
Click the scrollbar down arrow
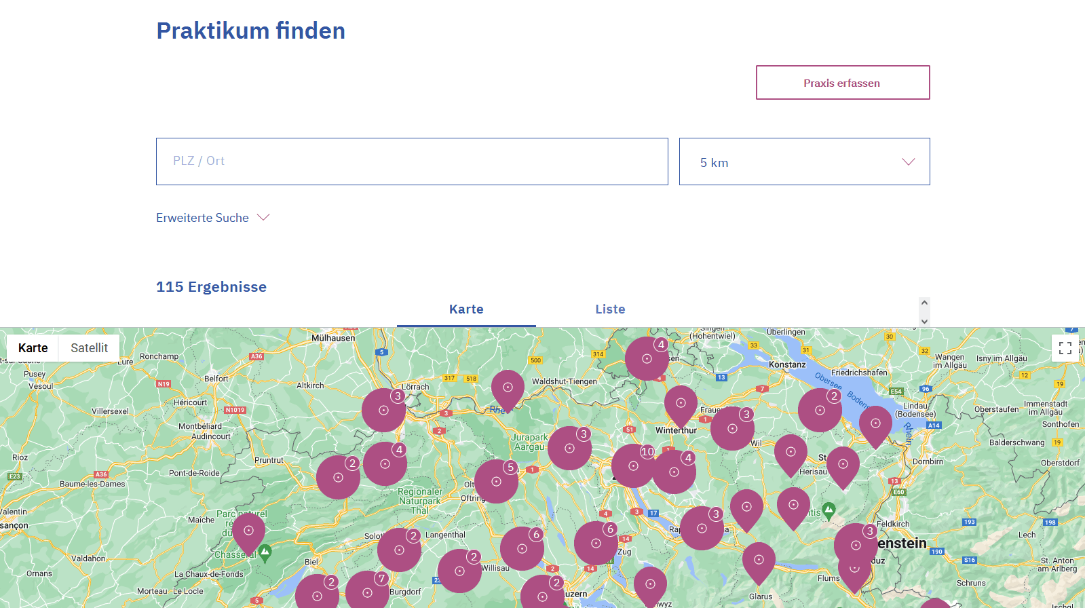(x=924, y=321)
